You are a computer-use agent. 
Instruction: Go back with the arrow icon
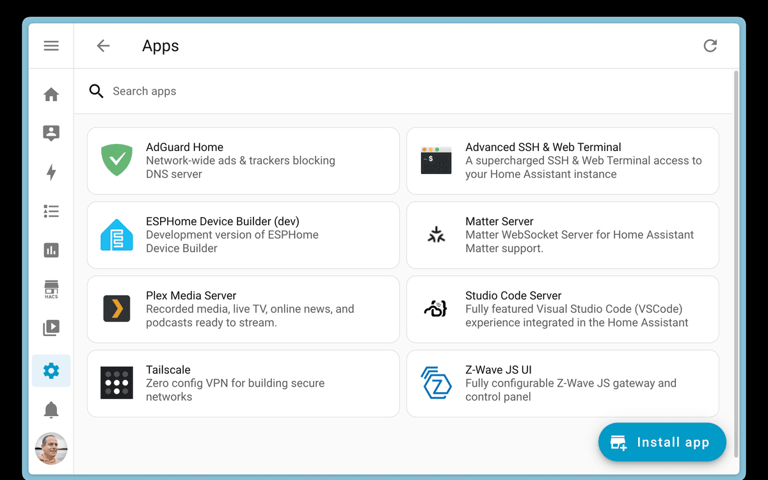pyautogui.click(x=103, y=45)
